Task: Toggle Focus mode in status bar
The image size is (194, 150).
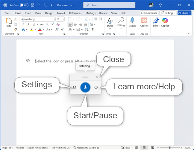Action: (x=126, y=148)
